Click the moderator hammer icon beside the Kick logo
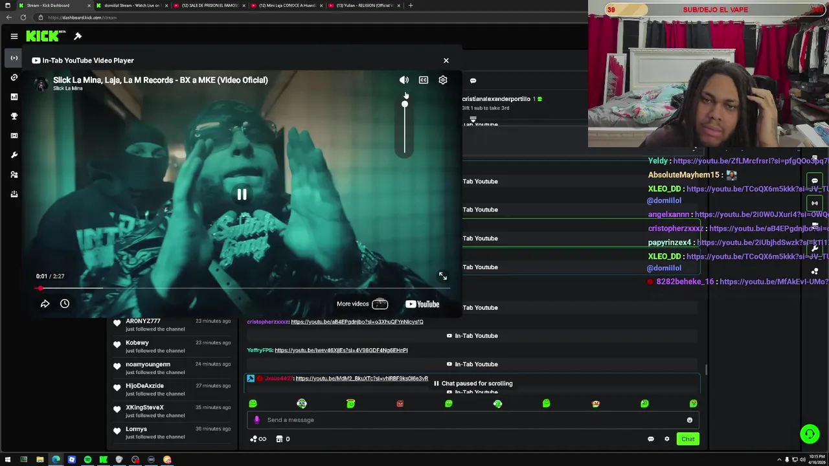The image size is (829, 466). pyautogui.click(x=78, y=36)
